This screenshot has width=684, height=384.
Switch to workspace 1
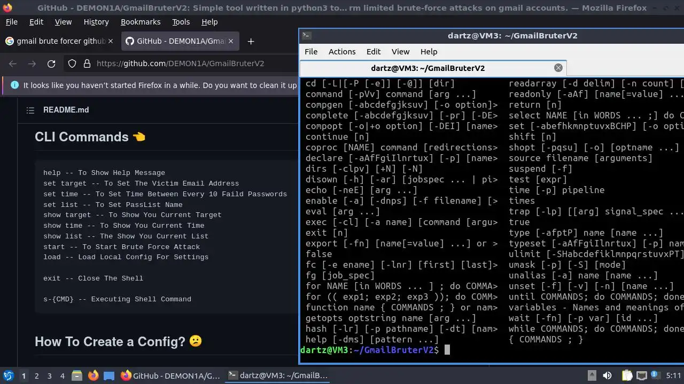pyautogui.click(x=24, y=375)
